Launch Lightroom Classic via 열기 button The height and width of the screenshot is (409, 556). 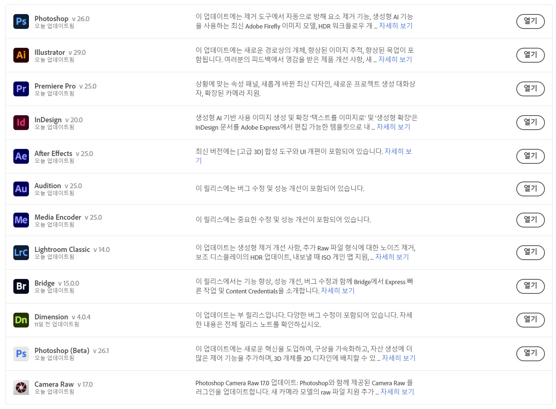point(530,253)
